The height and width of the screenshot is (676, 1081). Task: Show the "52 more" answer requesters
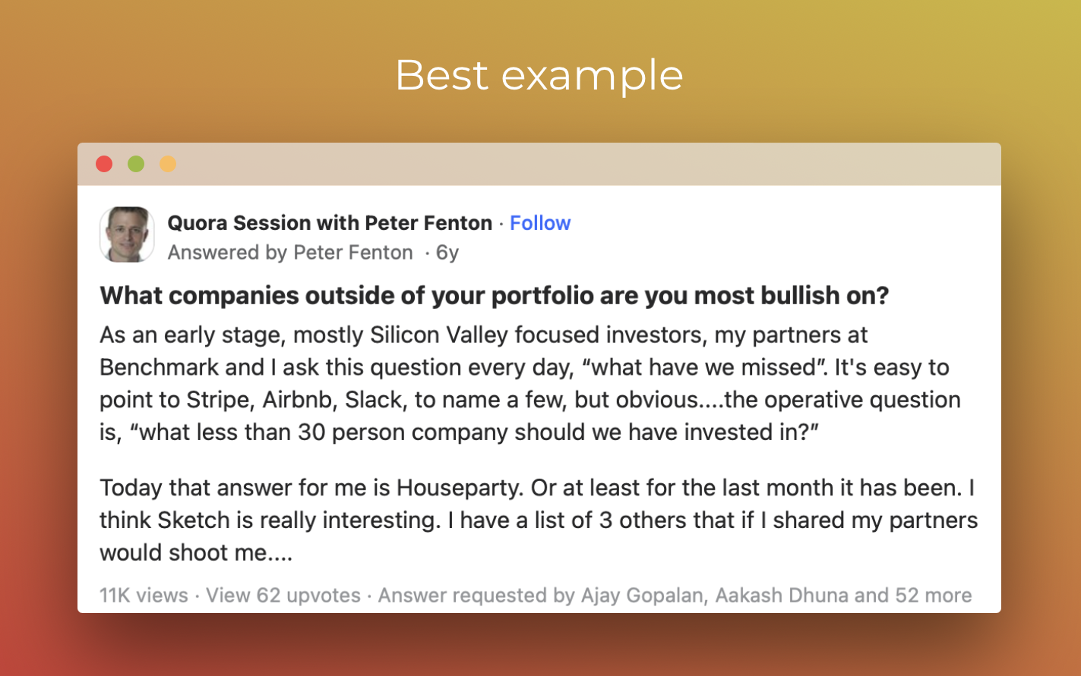(x=933, y=596)
